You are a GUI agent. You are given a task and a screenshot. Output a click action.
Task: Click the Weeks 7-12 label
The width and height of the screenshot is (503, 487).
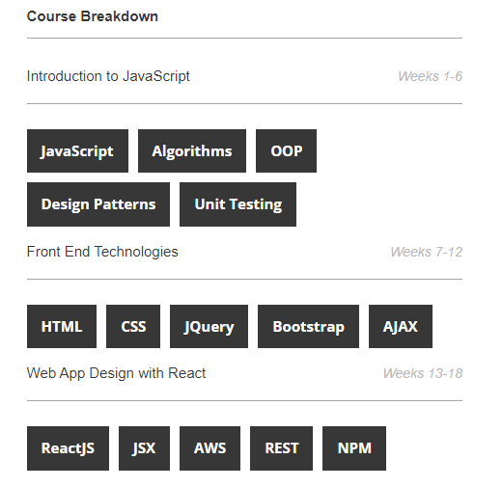click(x=427, y=252)
